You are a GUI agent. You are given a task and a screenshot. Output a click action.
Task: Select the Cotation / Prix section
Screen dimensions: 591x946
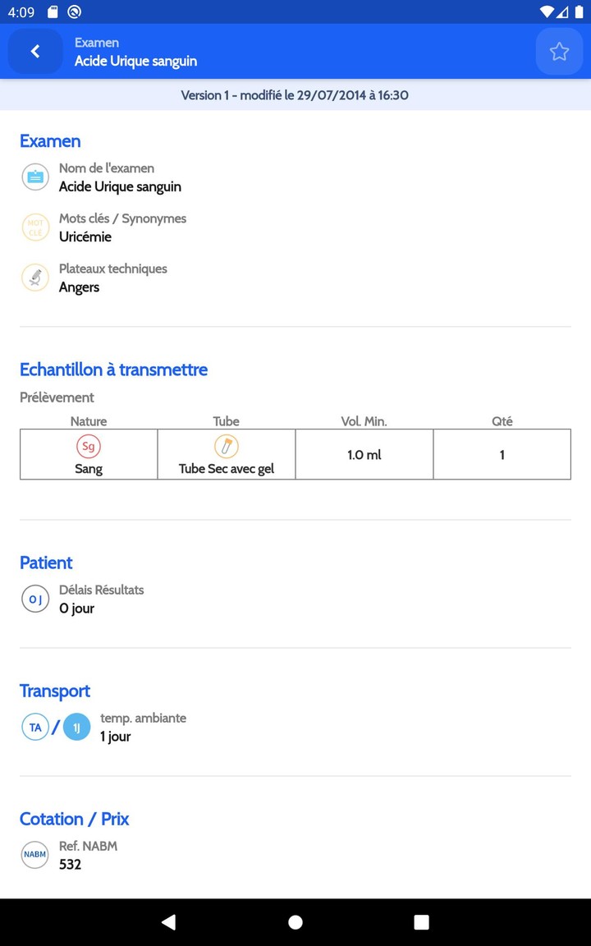(x=74, y=819)
